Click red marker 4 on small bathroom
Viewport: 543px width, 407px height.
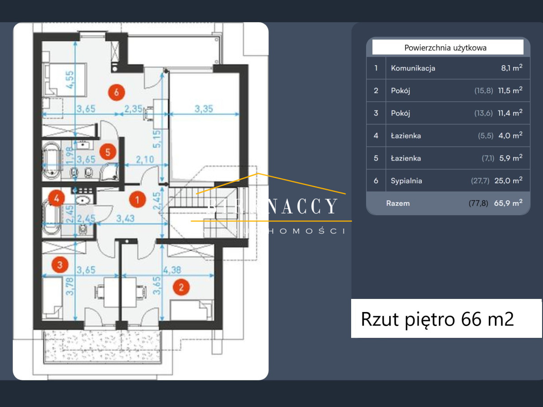pos(56,198)
